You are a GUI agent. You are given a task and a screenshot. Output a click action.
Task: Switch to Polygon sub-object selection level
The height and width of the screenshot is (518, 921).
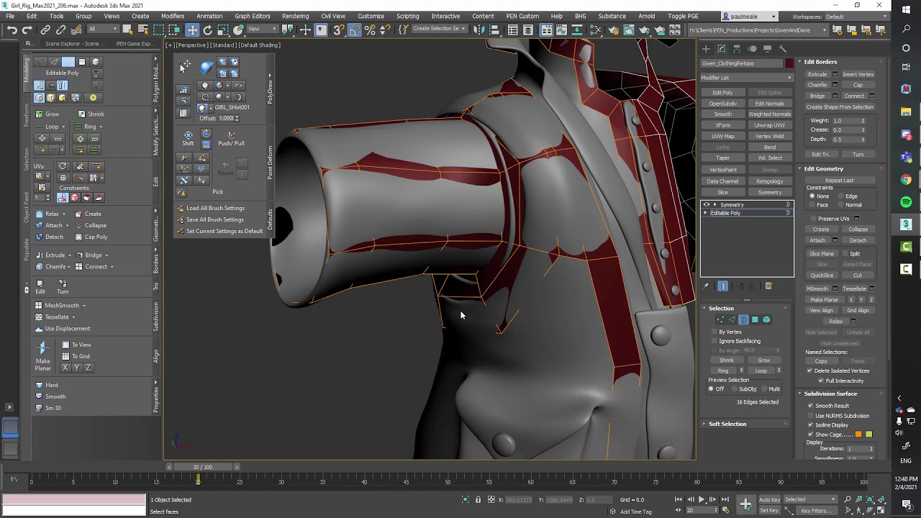click(755, 319)
